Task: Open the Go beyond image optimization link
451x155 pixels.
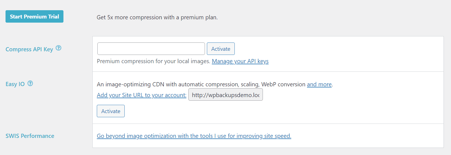Action: [194, 136]
